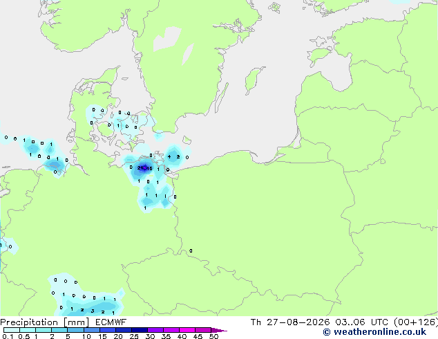Select the 10–15 mm legend color
Screen dimensions: 438x339
point(92,330)
